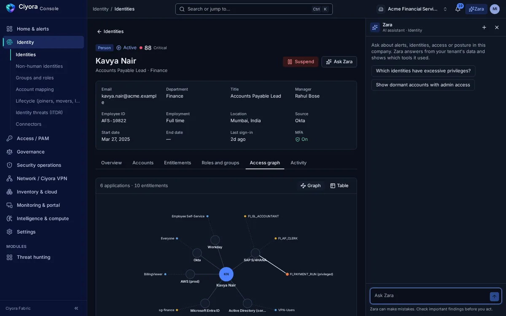Click Ask Zara button

[x=339, y=62]
